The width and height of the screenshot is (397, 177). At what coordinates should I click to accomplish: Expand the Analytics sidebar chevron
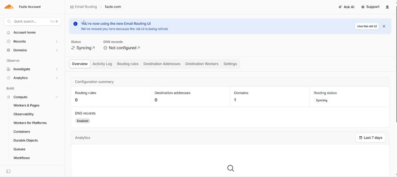57,78
